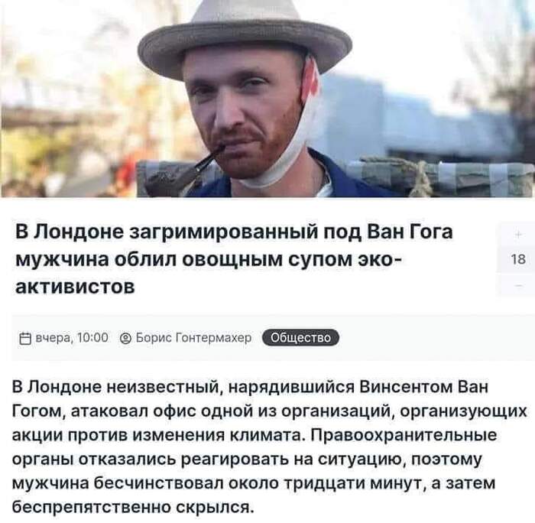Click the article paragraph starting В Лондоне неизвестный
This screenshot has height=523, width=535.
(270, 447)
